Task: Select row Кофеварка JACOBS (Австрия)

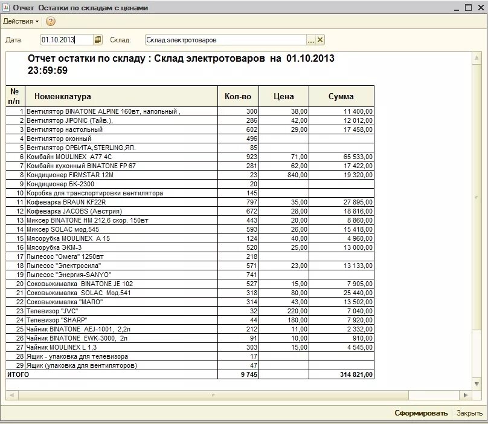Action: click(x=190, y=211)
